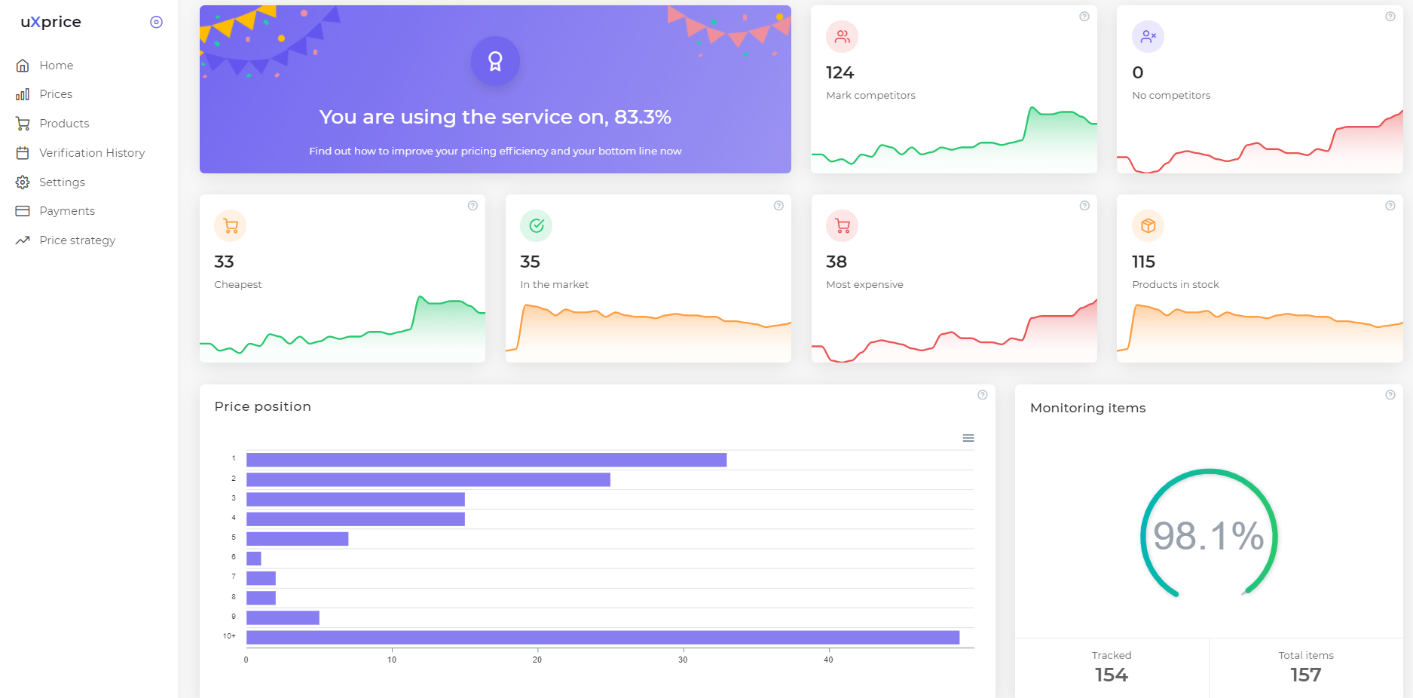Image resolution: width=1413 pixels, height=698 pixels.
Task: Click the Price position title
Action: (262, 406)
